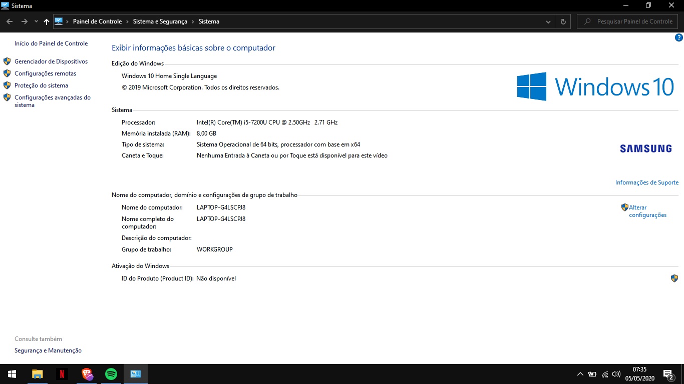Show hidden system tray icons

(x=580, y=374)
